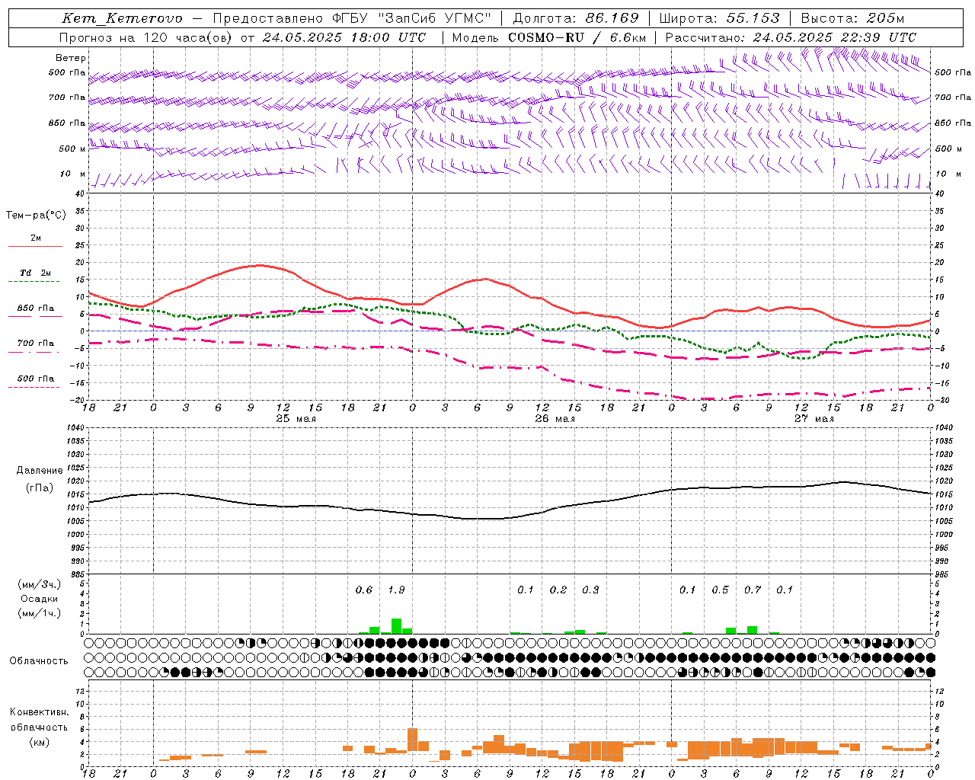Click the 'Осадки' precipitation label

click(x=39, y=599)
